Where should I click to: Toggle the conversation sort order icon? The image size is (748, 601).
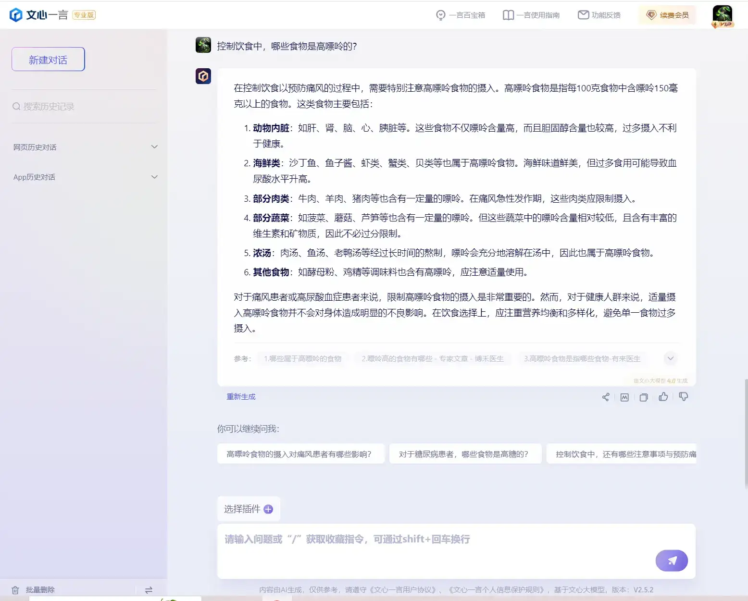click(x=149, y=589)
